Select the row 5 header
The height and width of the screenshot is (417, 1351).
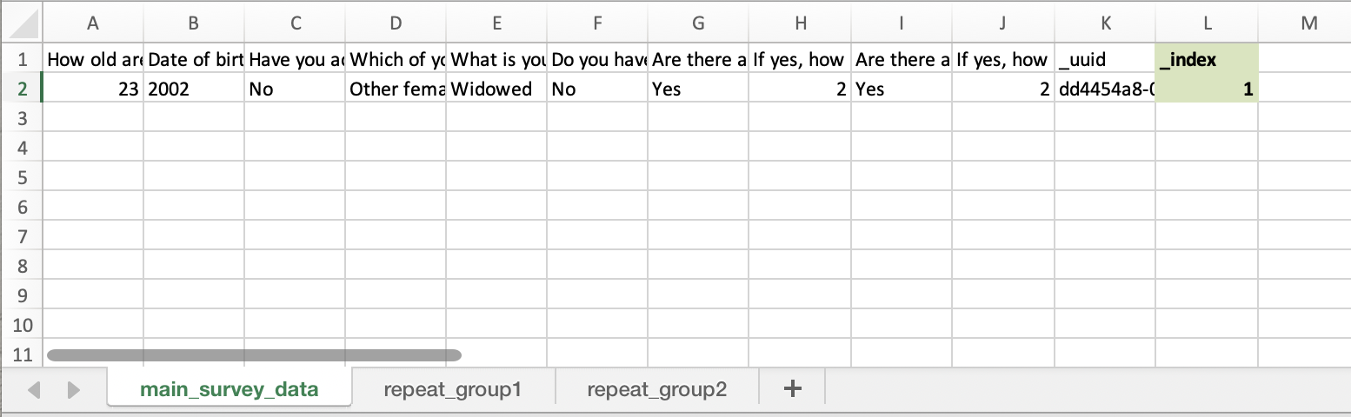(23, 177)
